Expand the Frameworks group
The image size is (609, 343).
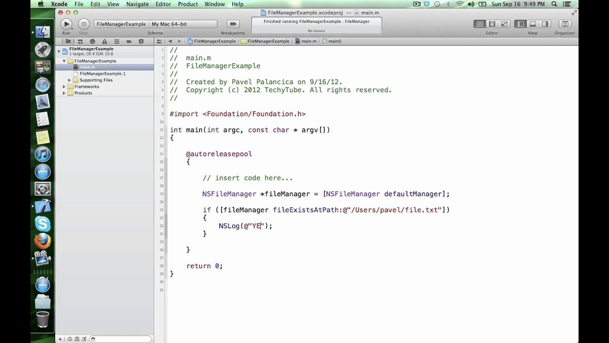click(64, 87)
